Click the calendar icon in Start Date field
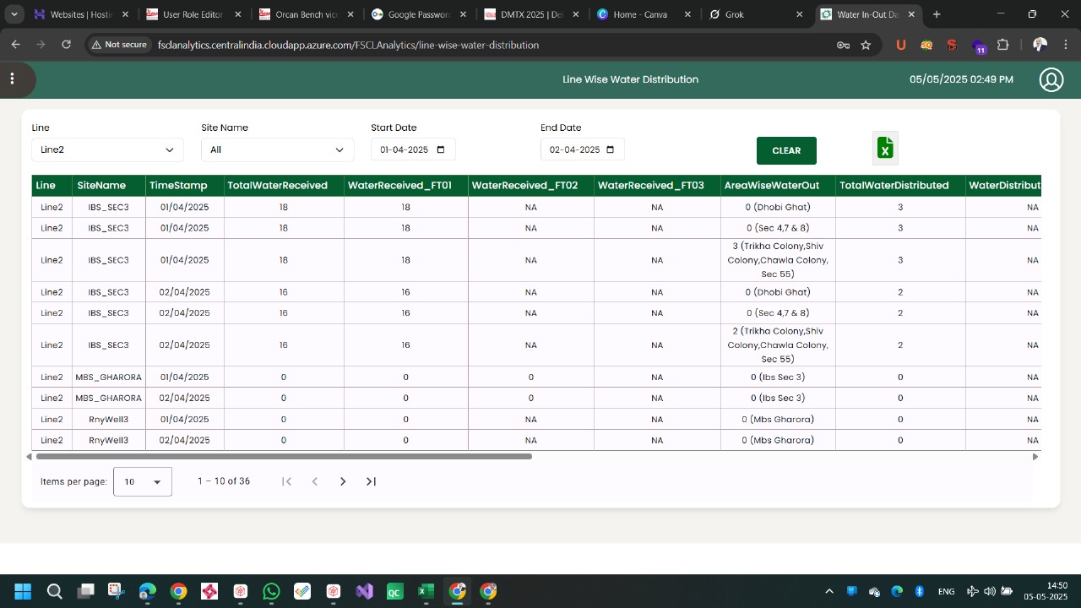The height and width of the screenshot is (608, 1081). pos(443,149)
